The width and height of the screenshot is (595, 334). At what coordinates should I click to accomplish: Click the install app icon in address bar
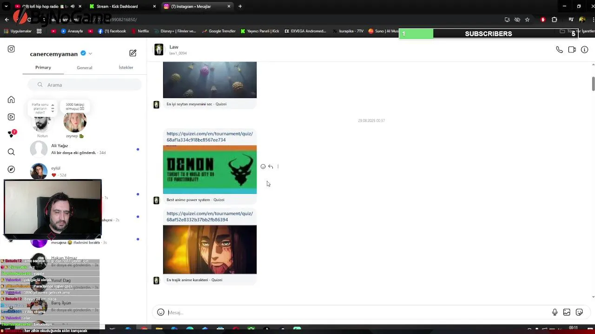[507, 19]
